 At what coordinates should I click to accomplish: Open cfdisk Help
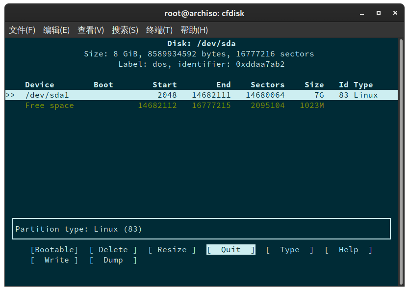pyautogui.click(x=348, y=249)
